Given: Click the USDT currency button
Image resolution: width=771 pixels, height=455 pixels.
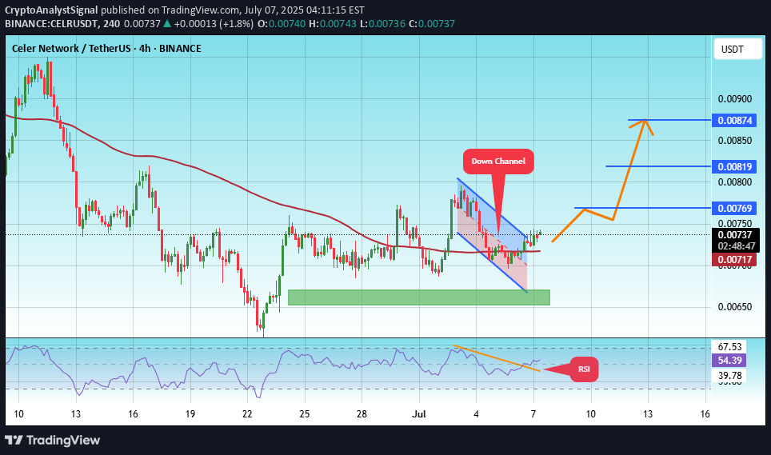Looking at the screenshot, I should 737,49.
